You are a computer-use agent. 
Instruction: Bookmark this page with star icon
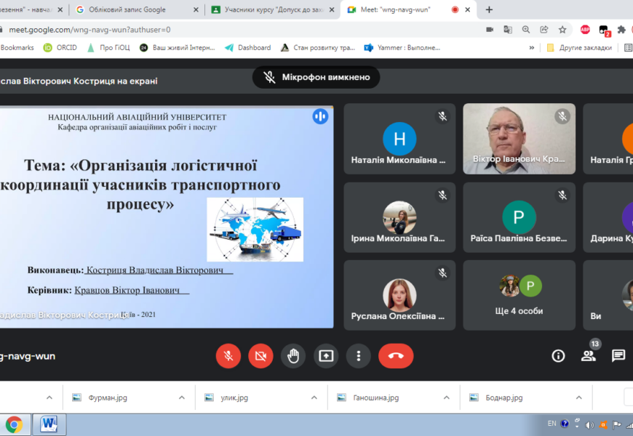(562, 29)
